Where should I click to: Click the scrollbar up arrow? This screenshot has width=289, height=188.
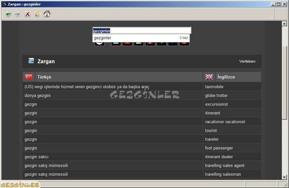coord(284,23)
